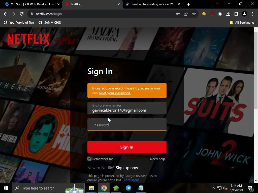The image size is (258, 193).
Task: Open the Your World of Text bookmark
Action: tap(19, 23)
